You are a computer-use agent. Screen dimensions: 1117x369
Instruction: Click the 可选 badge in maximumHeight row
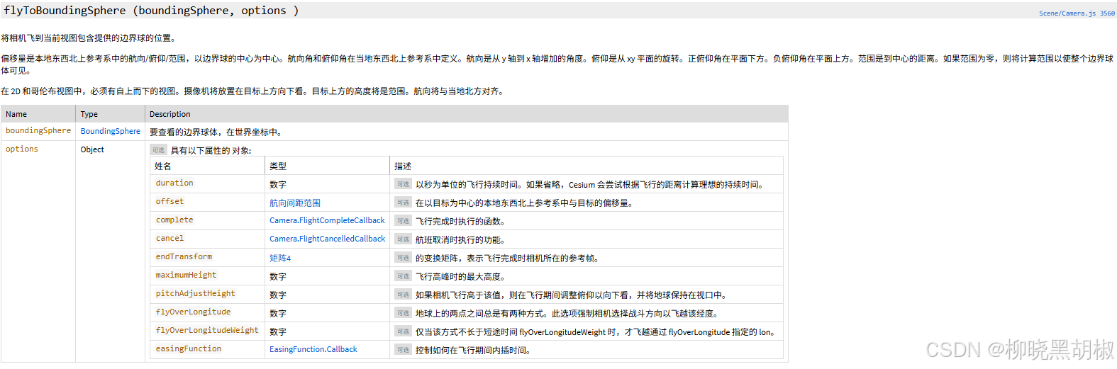tap(403, 276)
